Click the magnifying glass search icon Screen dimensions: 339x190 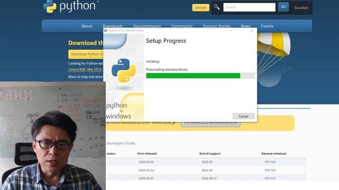[217, 7]
